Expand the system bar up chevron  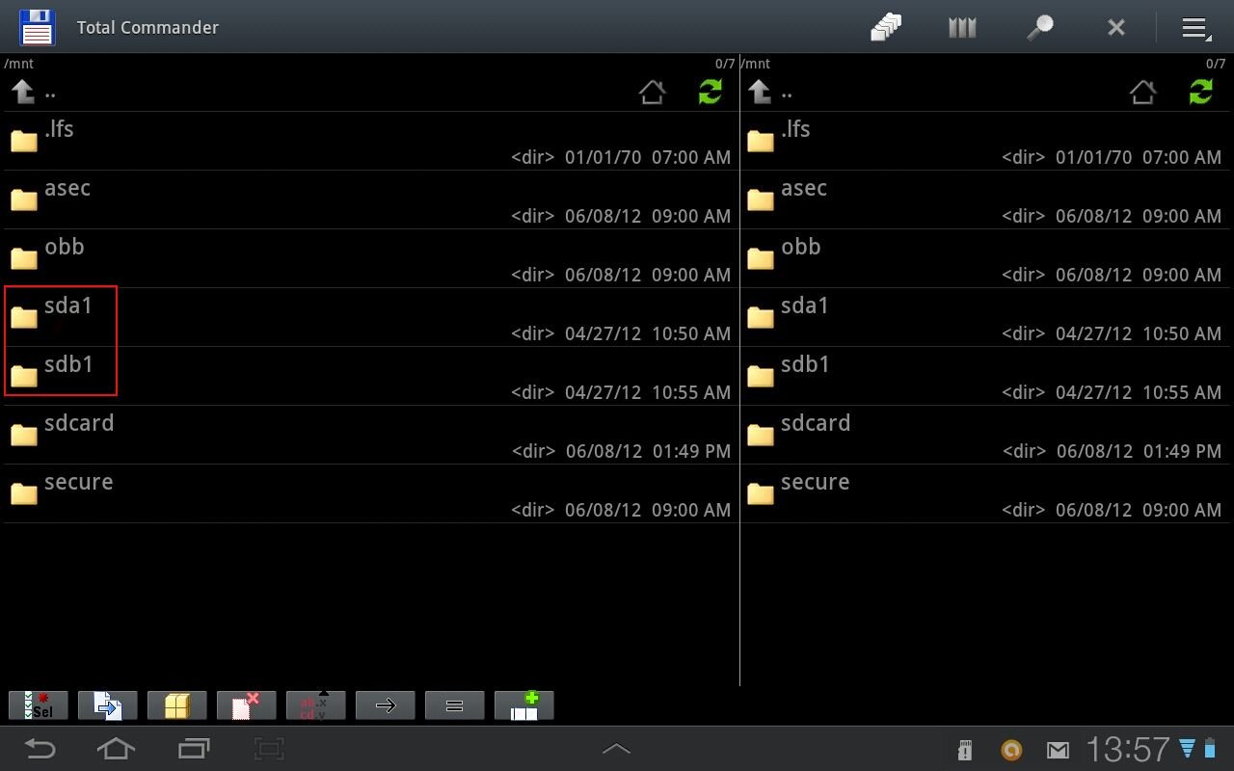click(x=616, y=749)
